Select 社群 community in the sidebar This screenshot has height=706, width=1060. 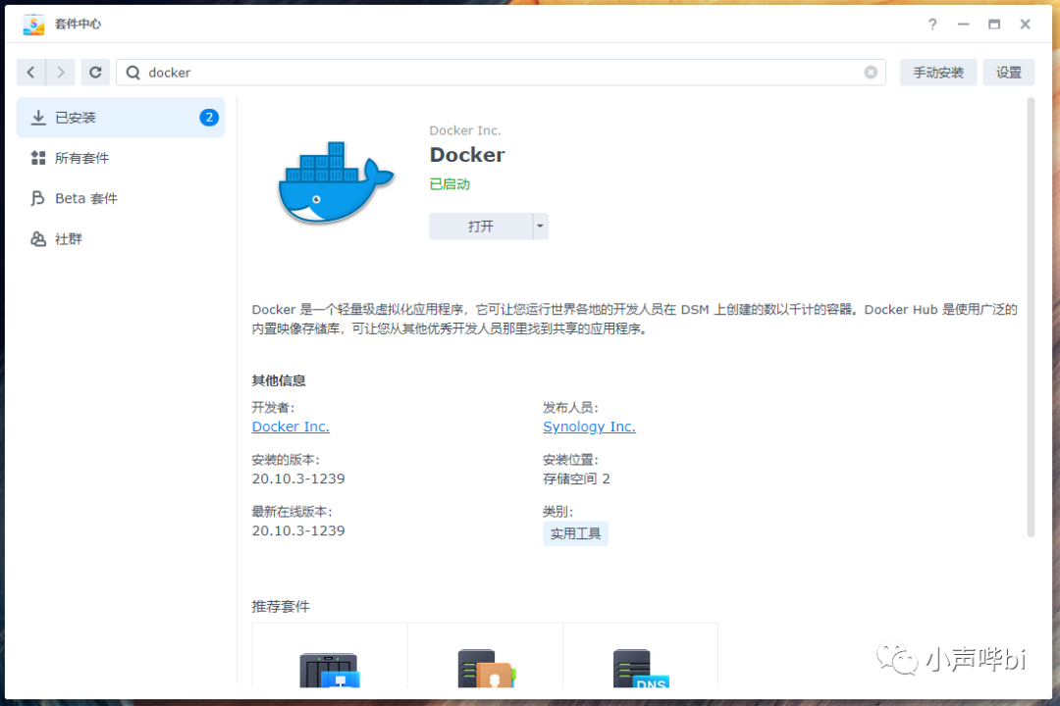click(x=121, y=239)
